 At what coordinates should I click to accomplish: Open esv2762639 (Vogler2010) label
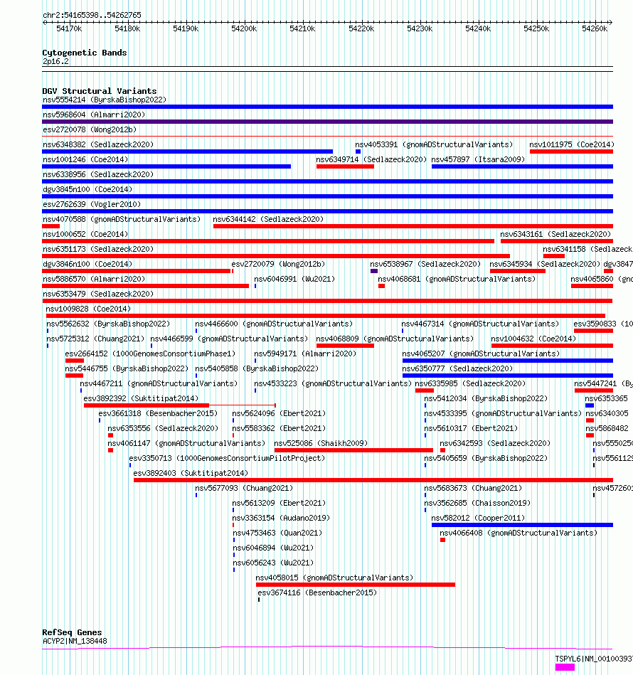92,204
